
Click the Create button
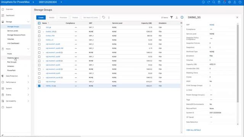click(41, 18)
